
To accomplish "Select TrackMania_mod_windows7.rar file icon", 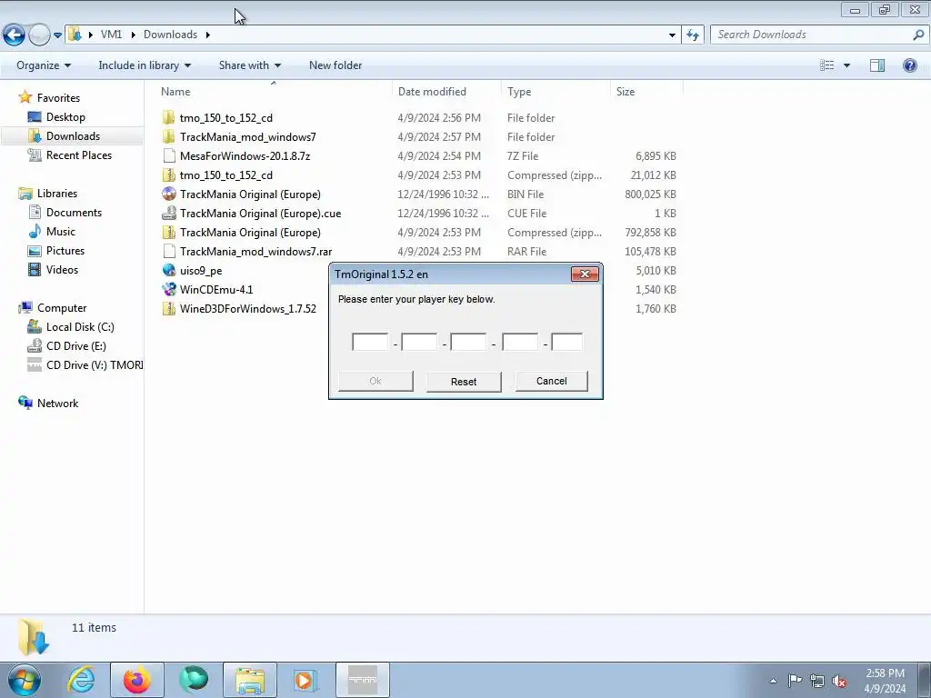I will 168,251.
